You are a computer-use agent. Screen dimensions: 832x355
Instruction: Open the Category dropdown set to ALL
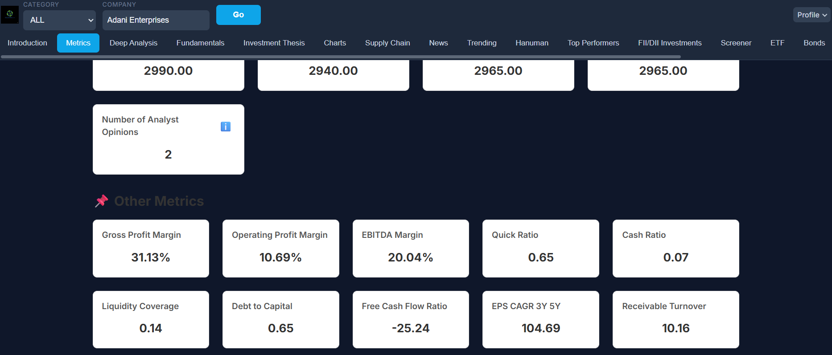60,20
